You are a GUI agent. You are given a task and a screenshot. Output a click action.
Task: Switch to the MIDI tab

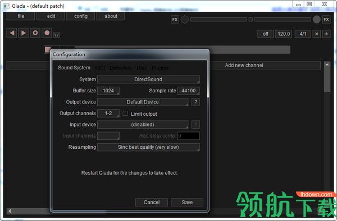tap(100, 68)
